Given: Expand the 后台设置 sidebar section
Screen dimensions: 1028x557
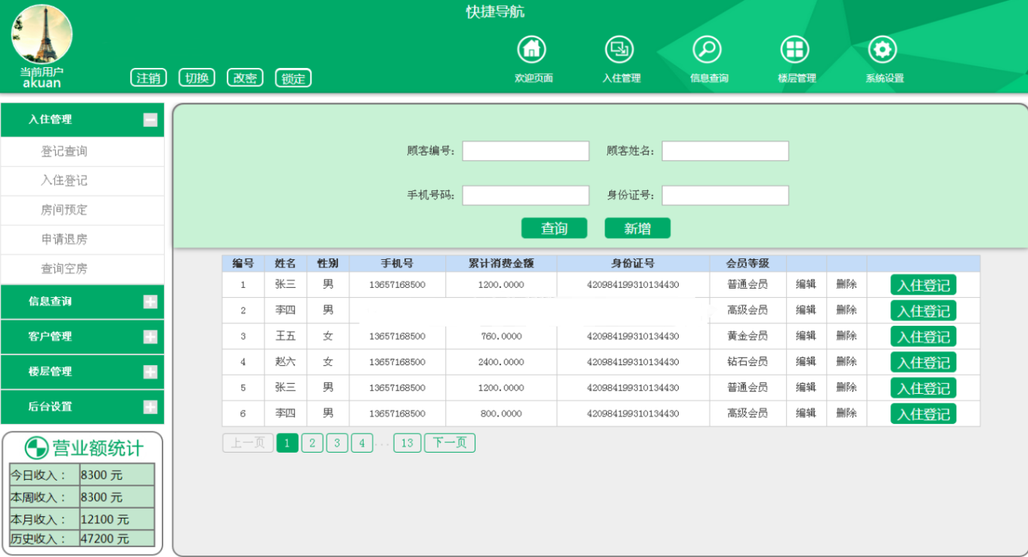Looking at the screenshot, I should (x=149, y=407).
